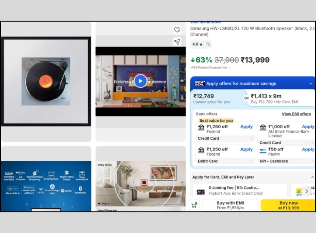This screenshot has width=316, height=233.
Task: Click the yellow Buy now button
Action: [289, 205]
